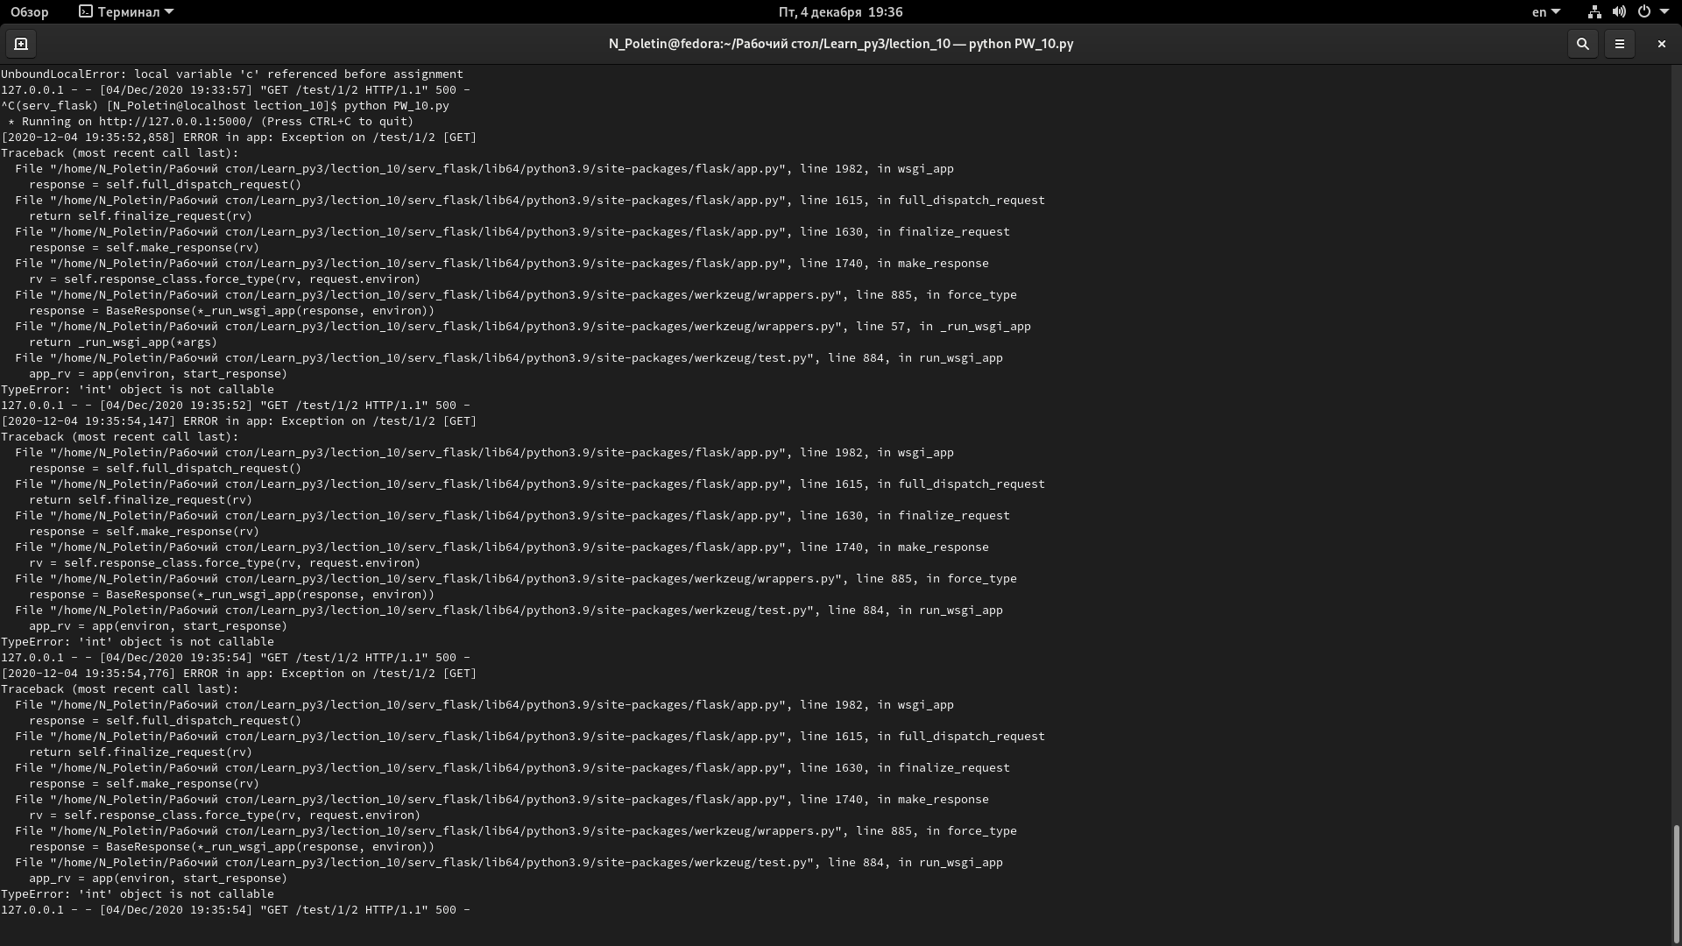Click the scrollbar track above the thumb
This screenshot has width=1682, height=946.
point(1677,438)
